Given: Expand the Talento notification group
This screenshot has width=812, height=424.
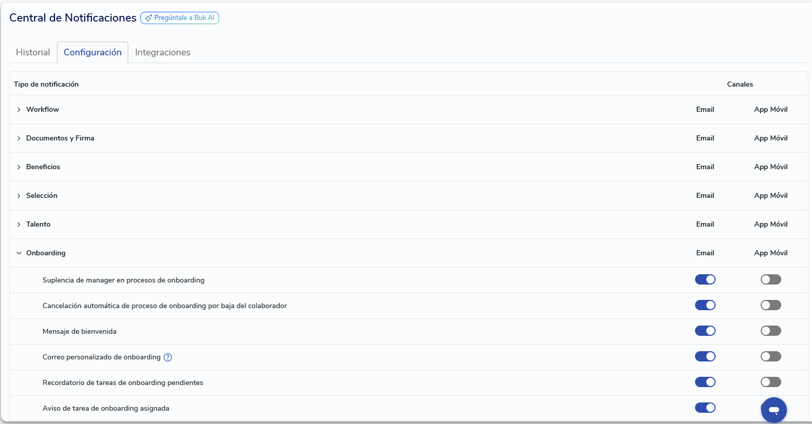Looking at the screenshot, I should tap(19, 225).
